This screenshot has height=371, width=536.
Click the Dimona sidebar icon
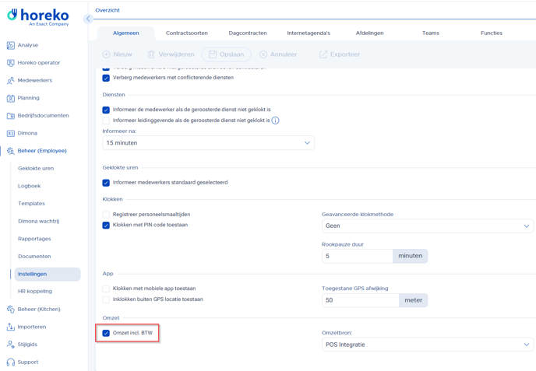point(10,133)
